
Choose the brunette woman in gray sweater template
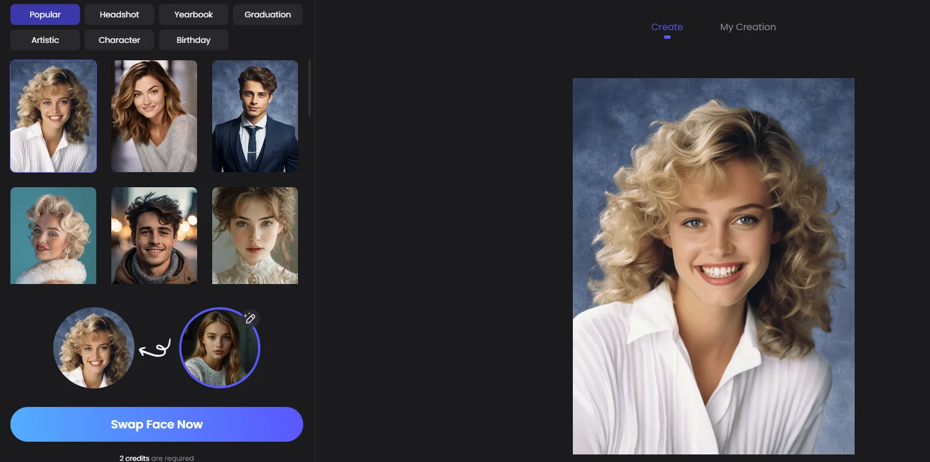tap(154, 116)
